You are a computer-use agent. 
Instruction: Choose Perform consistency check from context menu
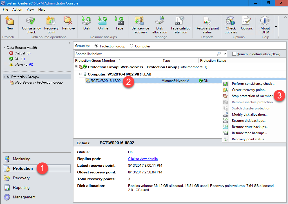pyautogui.click(x=254, y=84)
